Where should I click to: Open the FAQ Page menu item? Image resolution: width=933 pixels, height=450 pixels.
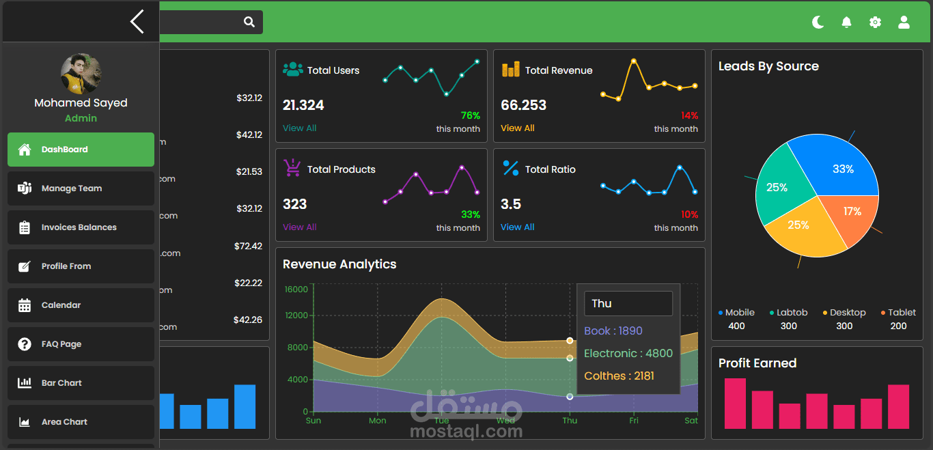coord(81,344)
